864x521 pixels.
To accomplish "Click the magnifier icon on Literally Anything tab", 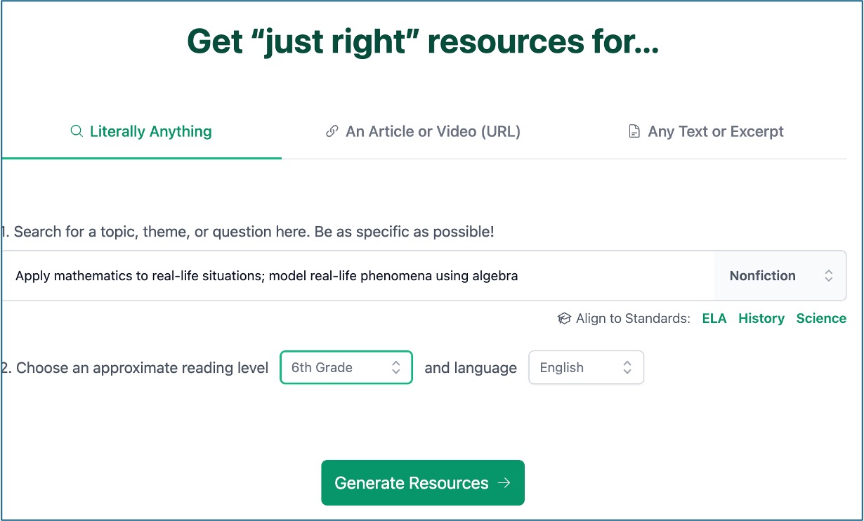I will (x=77, y=132).
